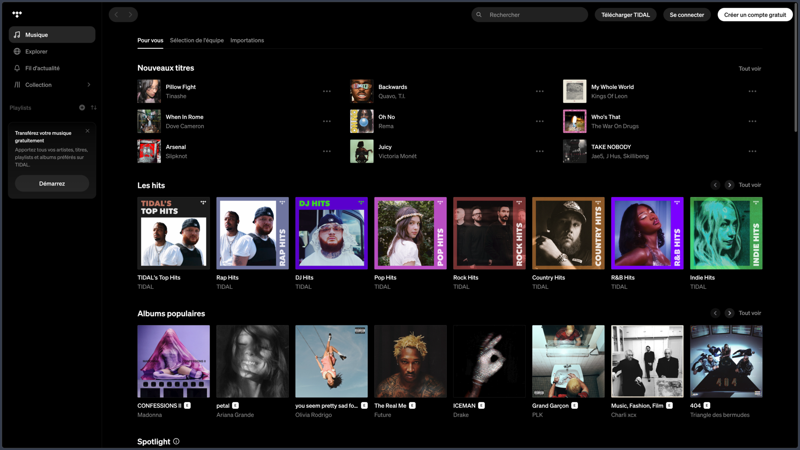Open the Spotlight info icon
This screenshot has width=800, height=450.
(x=176, y=441)
